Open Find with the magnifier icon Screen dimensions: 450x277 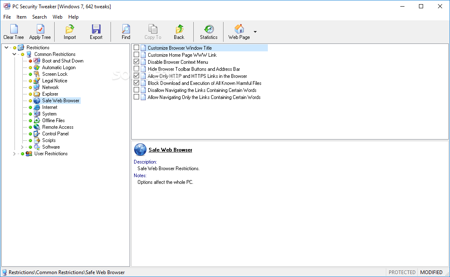pos(126,29)
